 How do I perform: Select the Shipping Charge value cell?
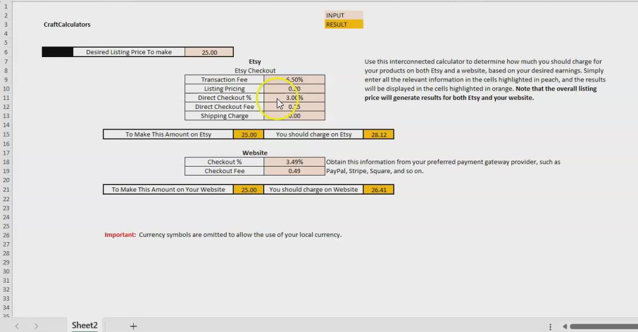(294, 116)
